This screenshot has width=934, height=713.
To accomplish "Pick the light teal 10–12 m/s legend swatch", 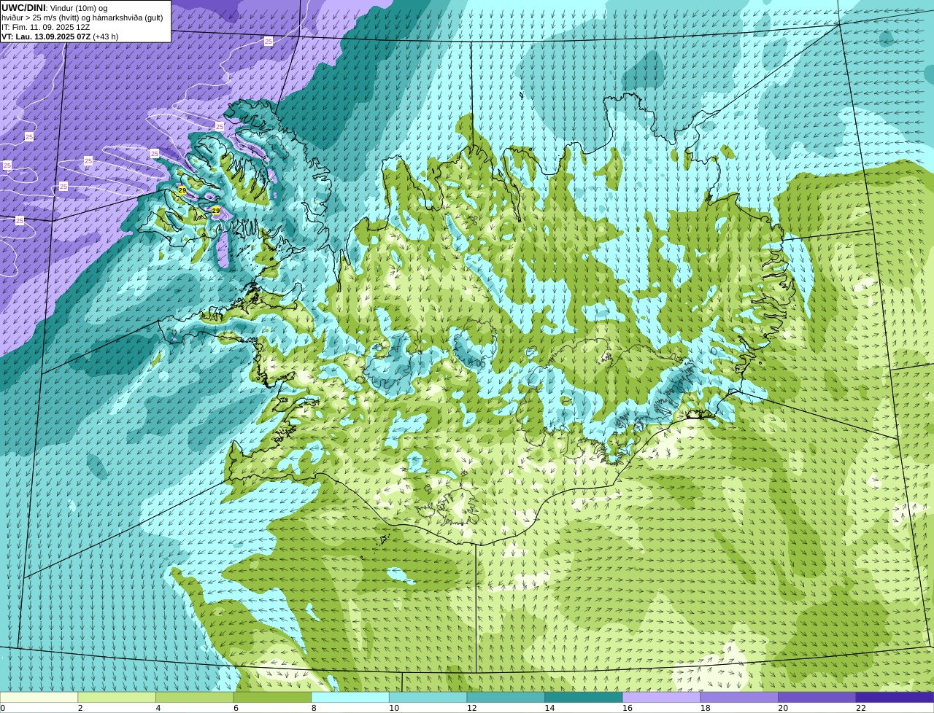I will [x=428, y=697].
